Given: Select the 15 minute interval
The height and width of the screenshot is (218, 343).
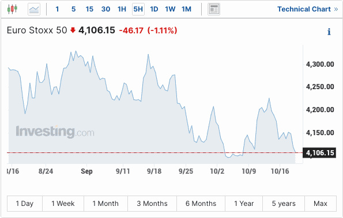Looking at the screenshot, I should click(89, 9).
